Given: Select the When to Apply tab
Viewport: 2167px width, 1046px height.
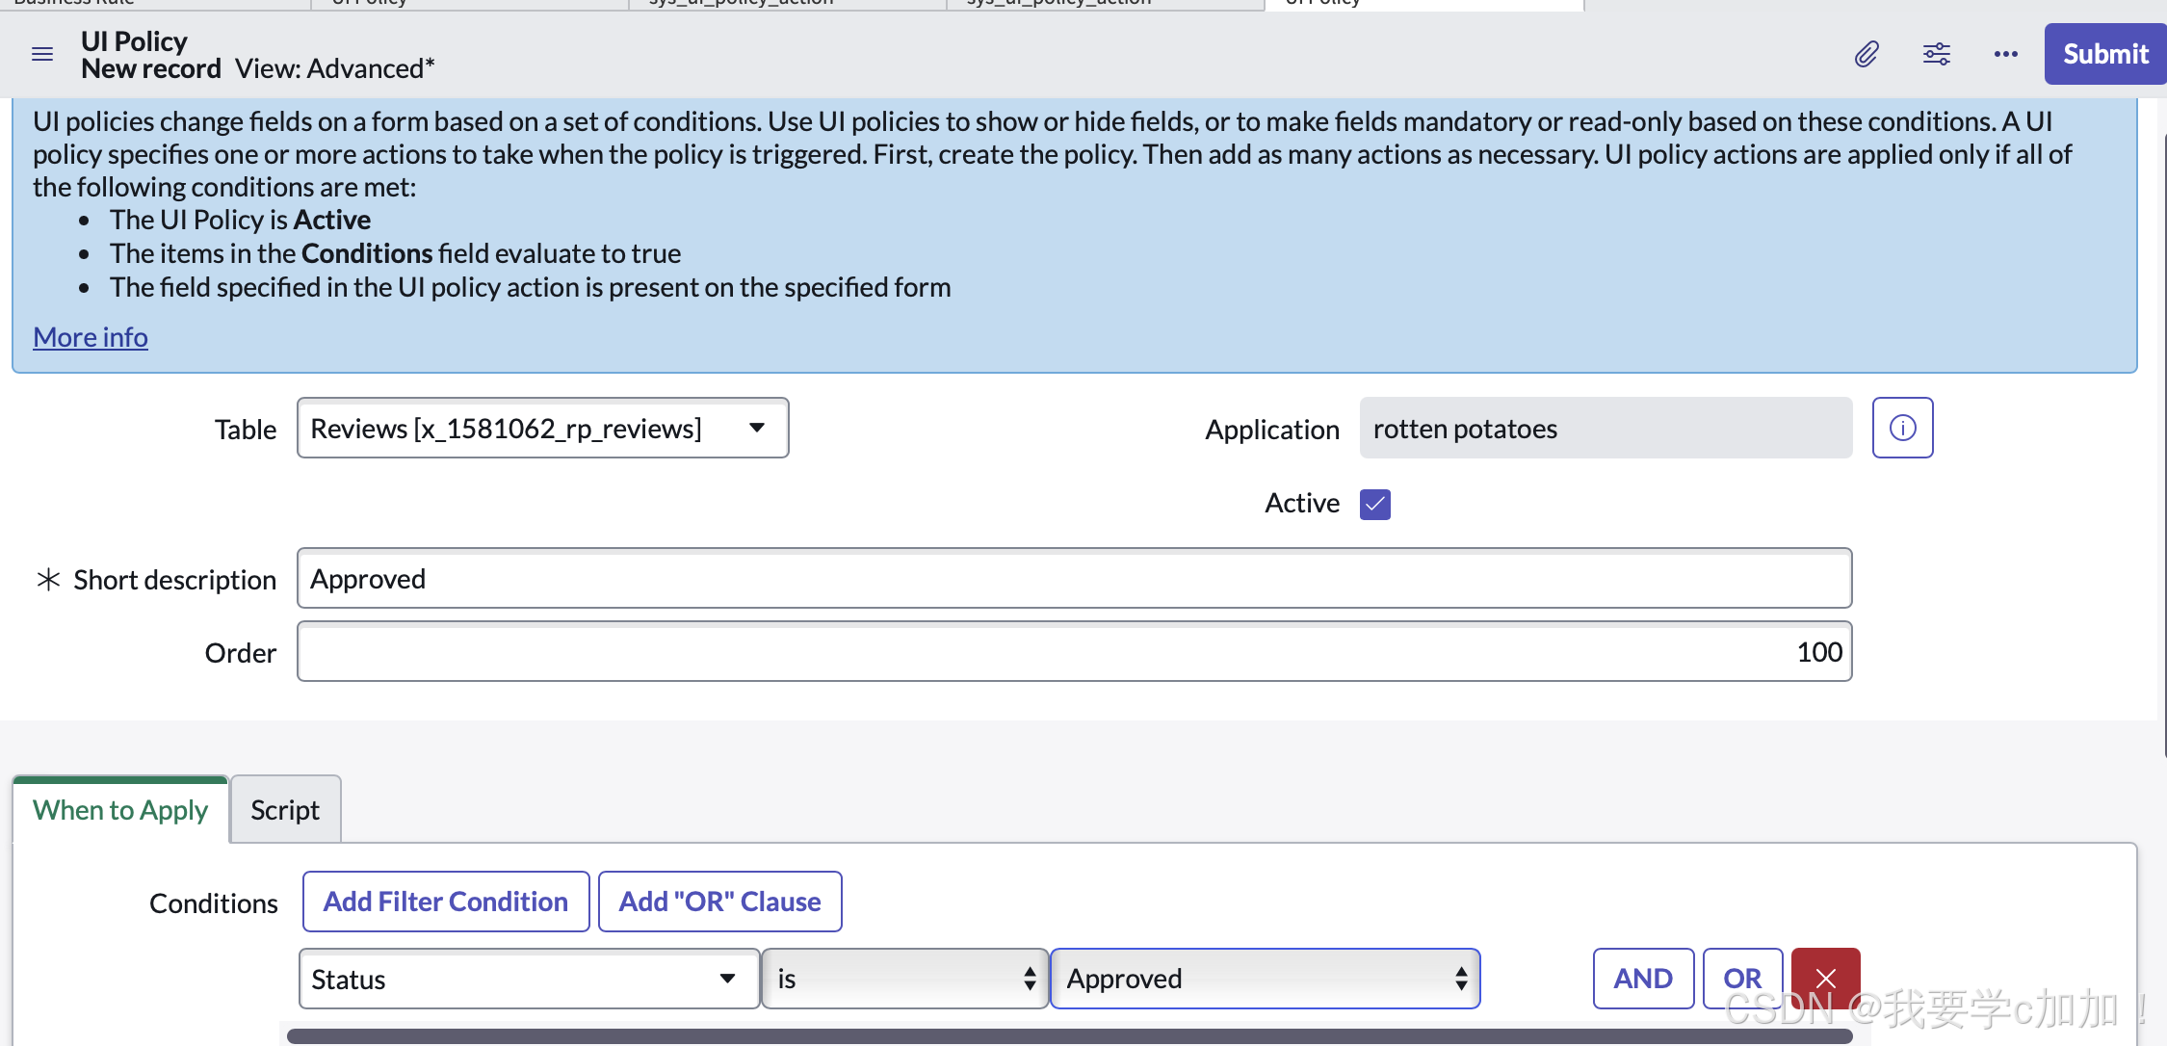Looking at the screenshot, I should click(x=120, y=810).
